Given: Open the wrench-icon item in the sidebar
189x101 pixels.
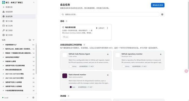Looking at the screenshot, I should 18,30.
